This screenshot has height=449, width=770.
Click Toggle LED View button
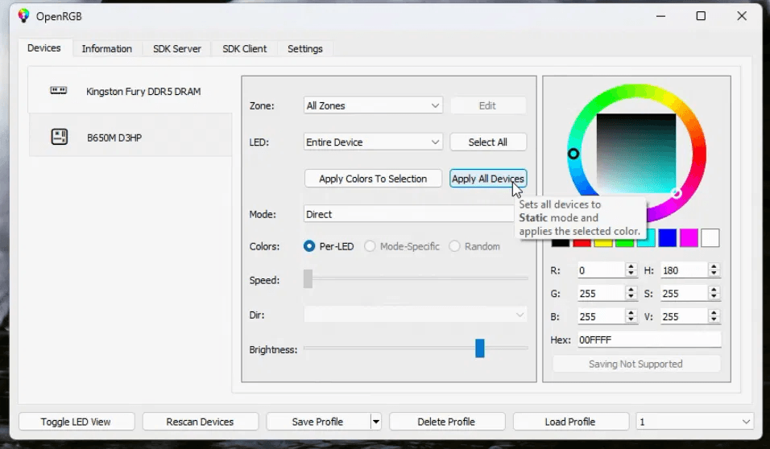coord(77,422)
